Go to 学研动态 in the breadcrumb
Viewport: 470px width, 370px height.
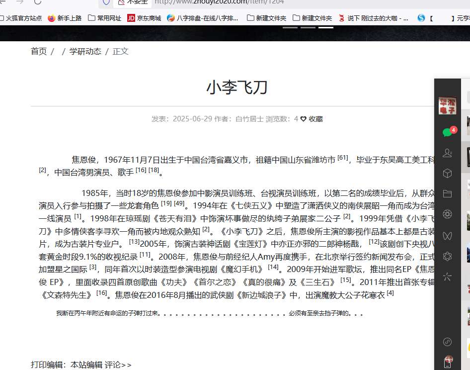click(x=85, y=51)
